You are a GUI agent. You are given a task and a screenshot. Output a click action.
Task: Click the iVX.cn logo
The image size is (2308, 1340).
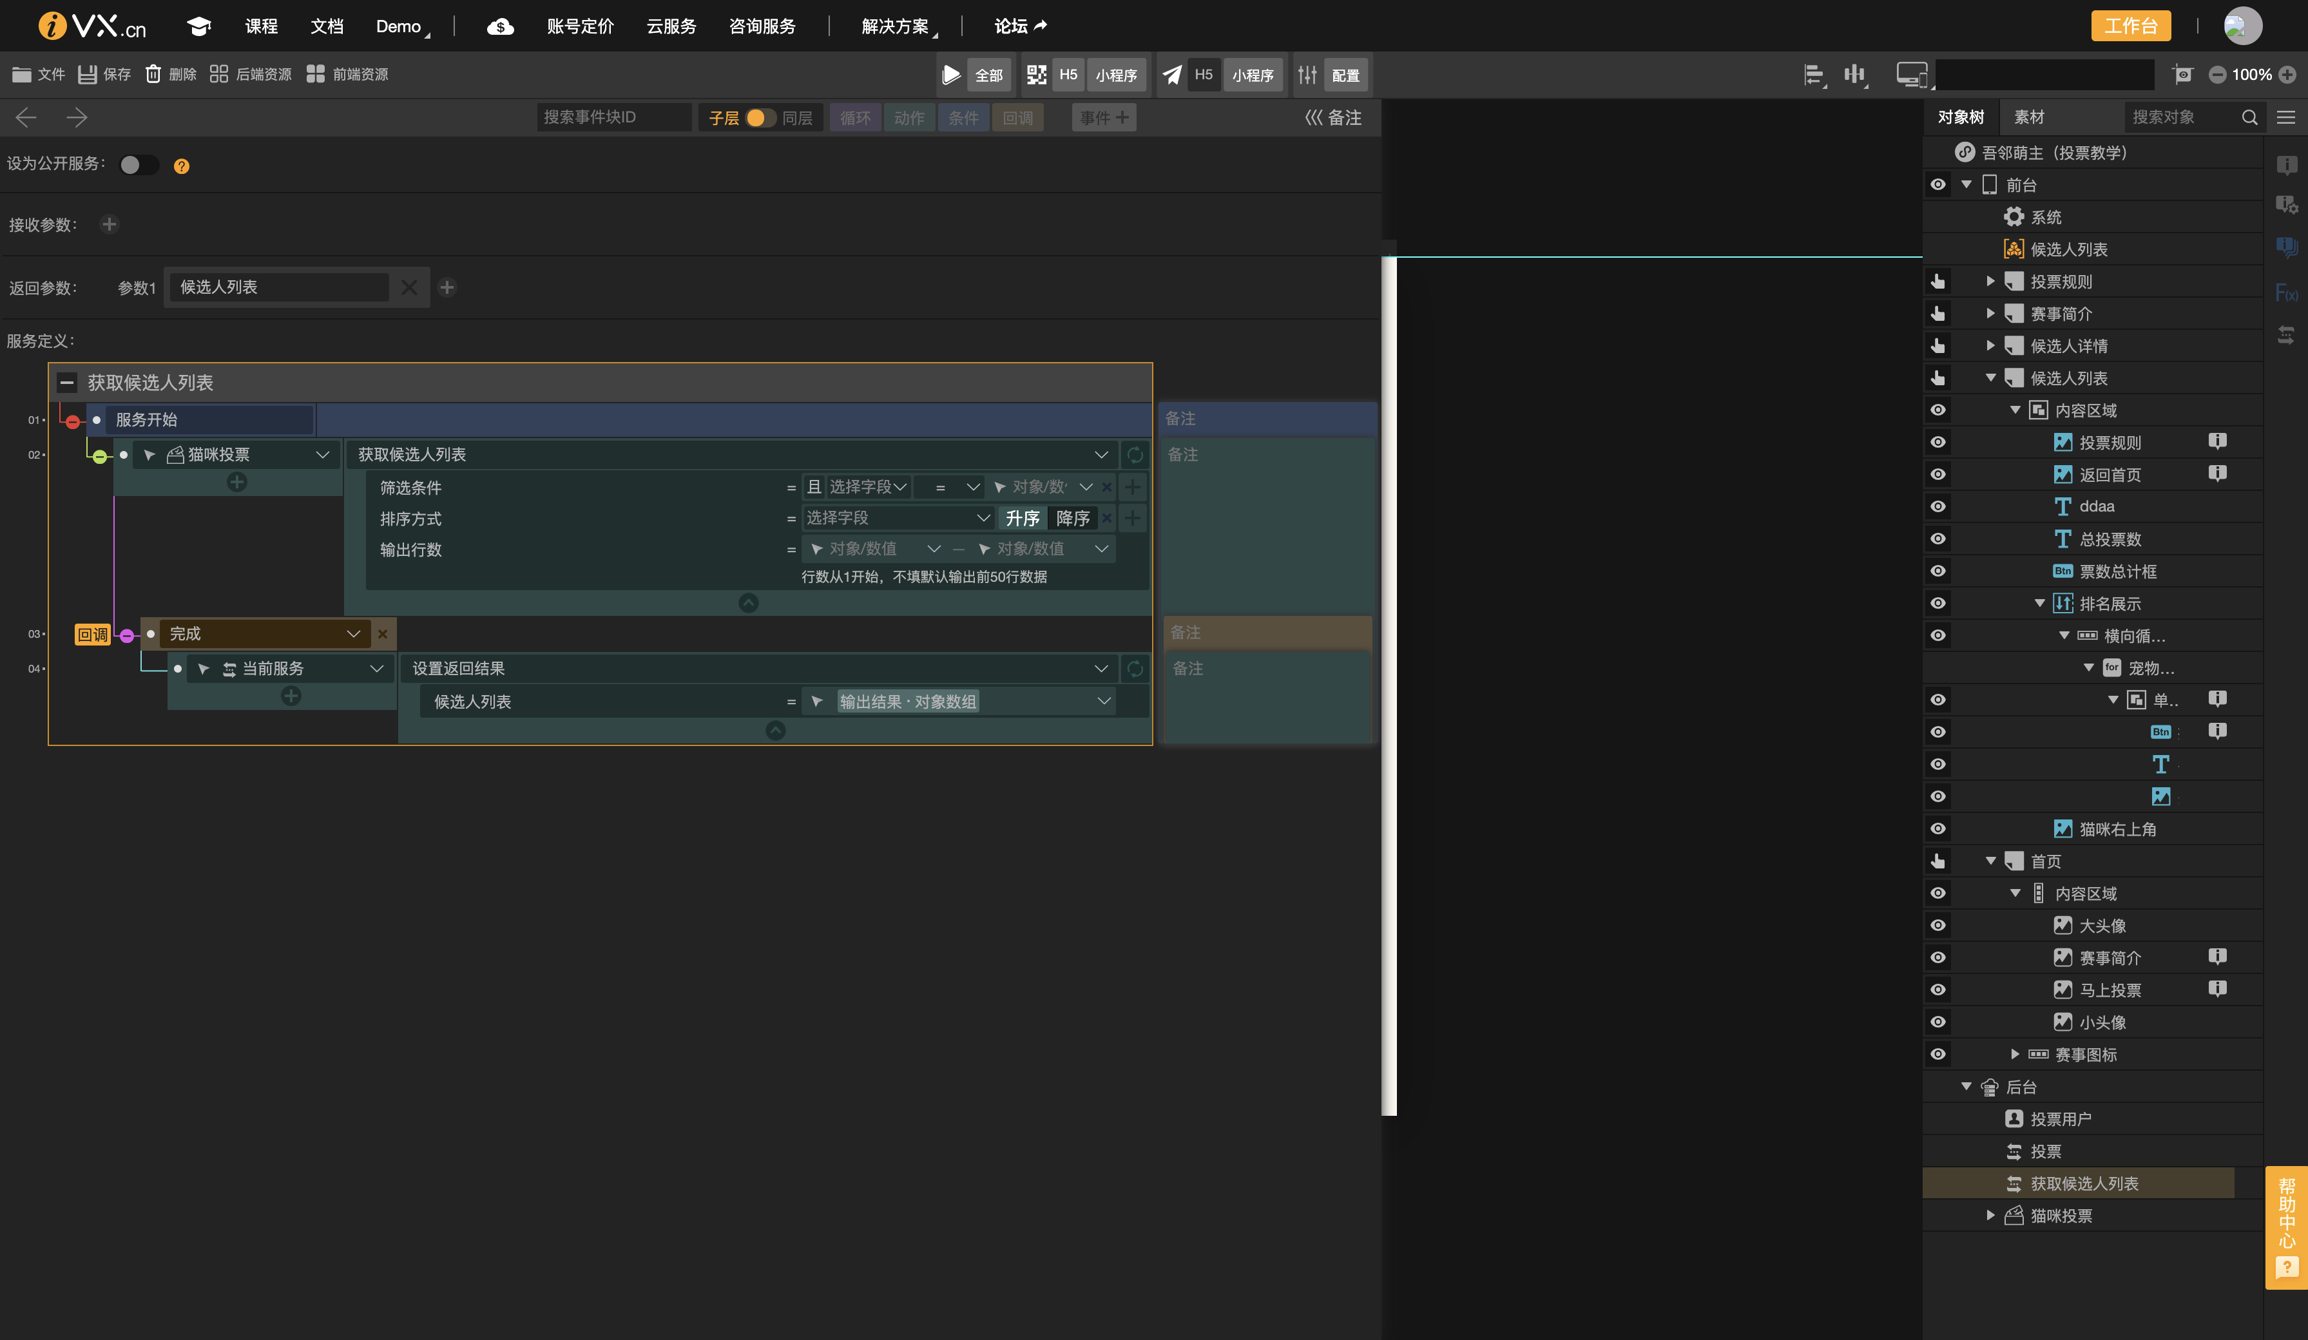click(91, 26)
